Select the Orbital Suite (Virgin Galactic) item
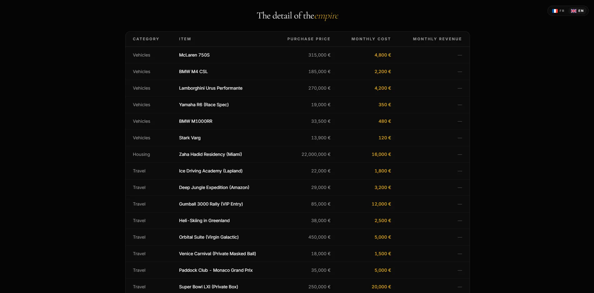This screenshot has width=594, height=293. [209, 237]
